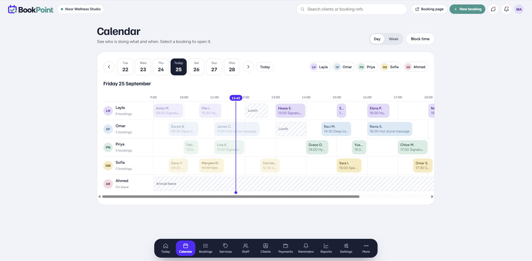Screen dimensions: 532x261
Task: Open the Booking page link
Action: [x=429, y=9]
